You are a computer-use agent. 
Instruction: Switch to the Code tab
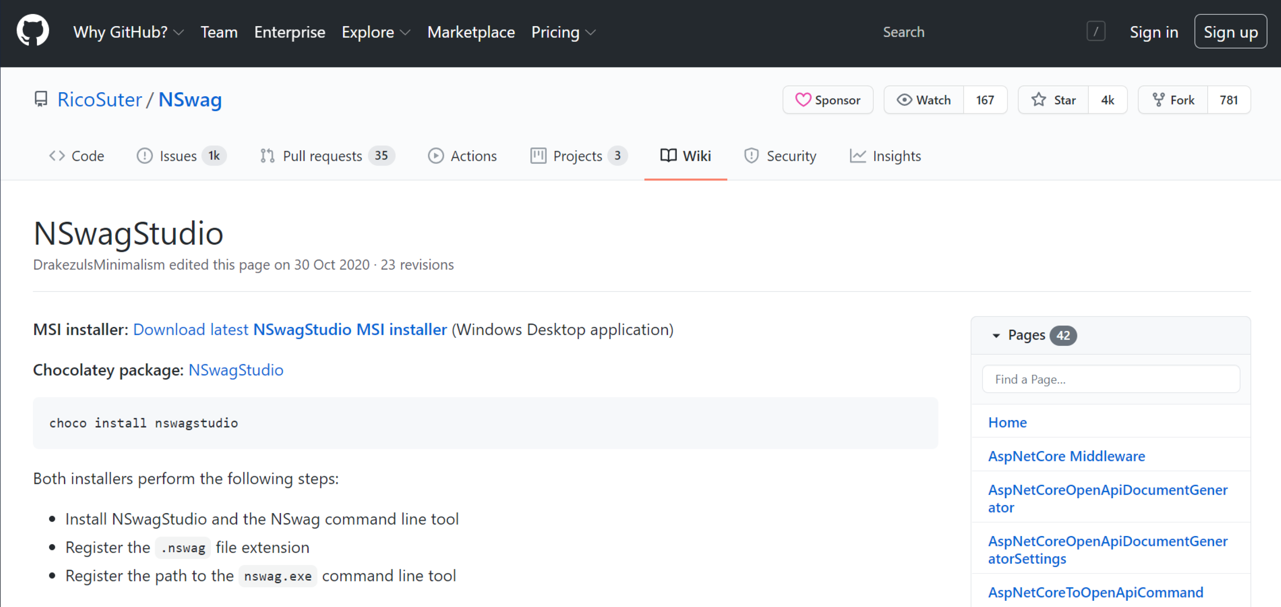pos(76,156)
